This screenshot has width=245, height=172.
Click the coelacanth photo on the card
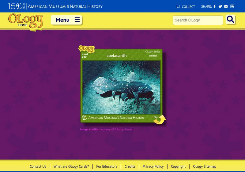[x=121, y=87]
